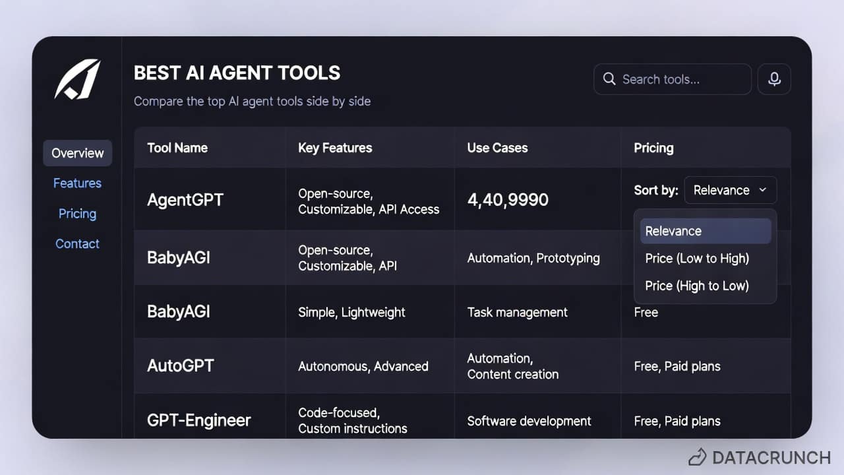The height and width of the screenshot is (475, 844).
Task: Click the "Free" pricing cell for BabyAGI
Action: pos(646,312)
